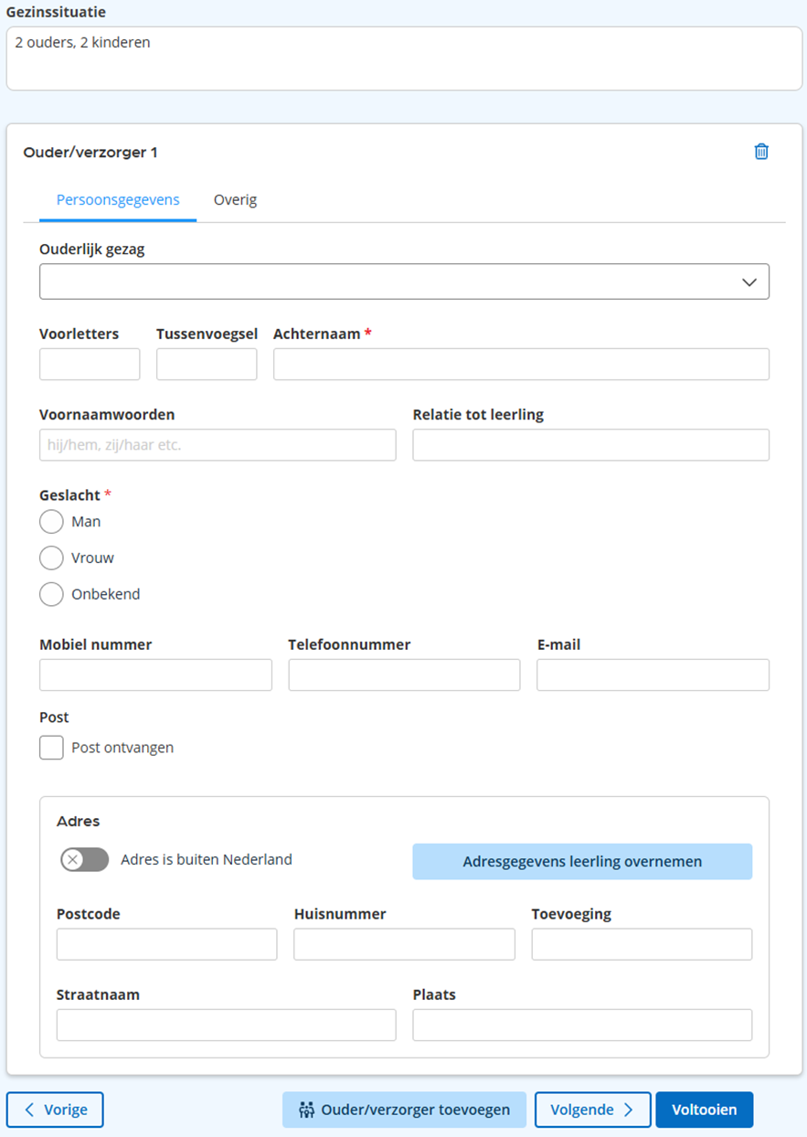Focus the Postcode text box

pos(166,944)
